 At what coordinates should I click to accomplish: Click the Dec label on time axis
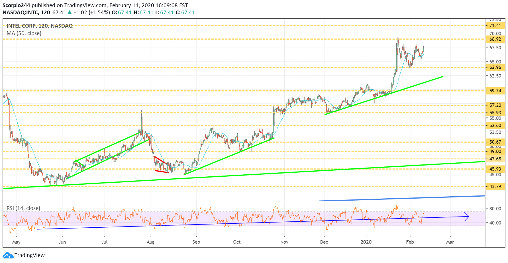[x=324, y=242]
